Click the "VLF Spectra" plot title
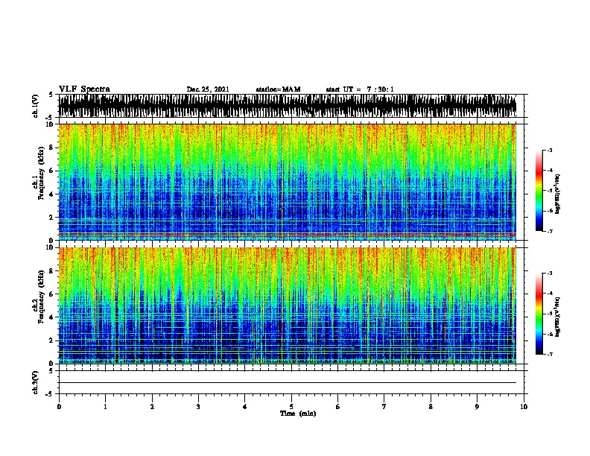This screenshot has width=590, height=456. [x=84, y=89]
